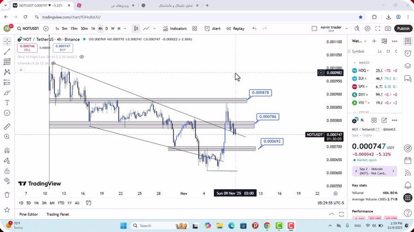Screen dimensions: 414x232
Task: Select the 1h time interval
Action: tap(93, 29)
